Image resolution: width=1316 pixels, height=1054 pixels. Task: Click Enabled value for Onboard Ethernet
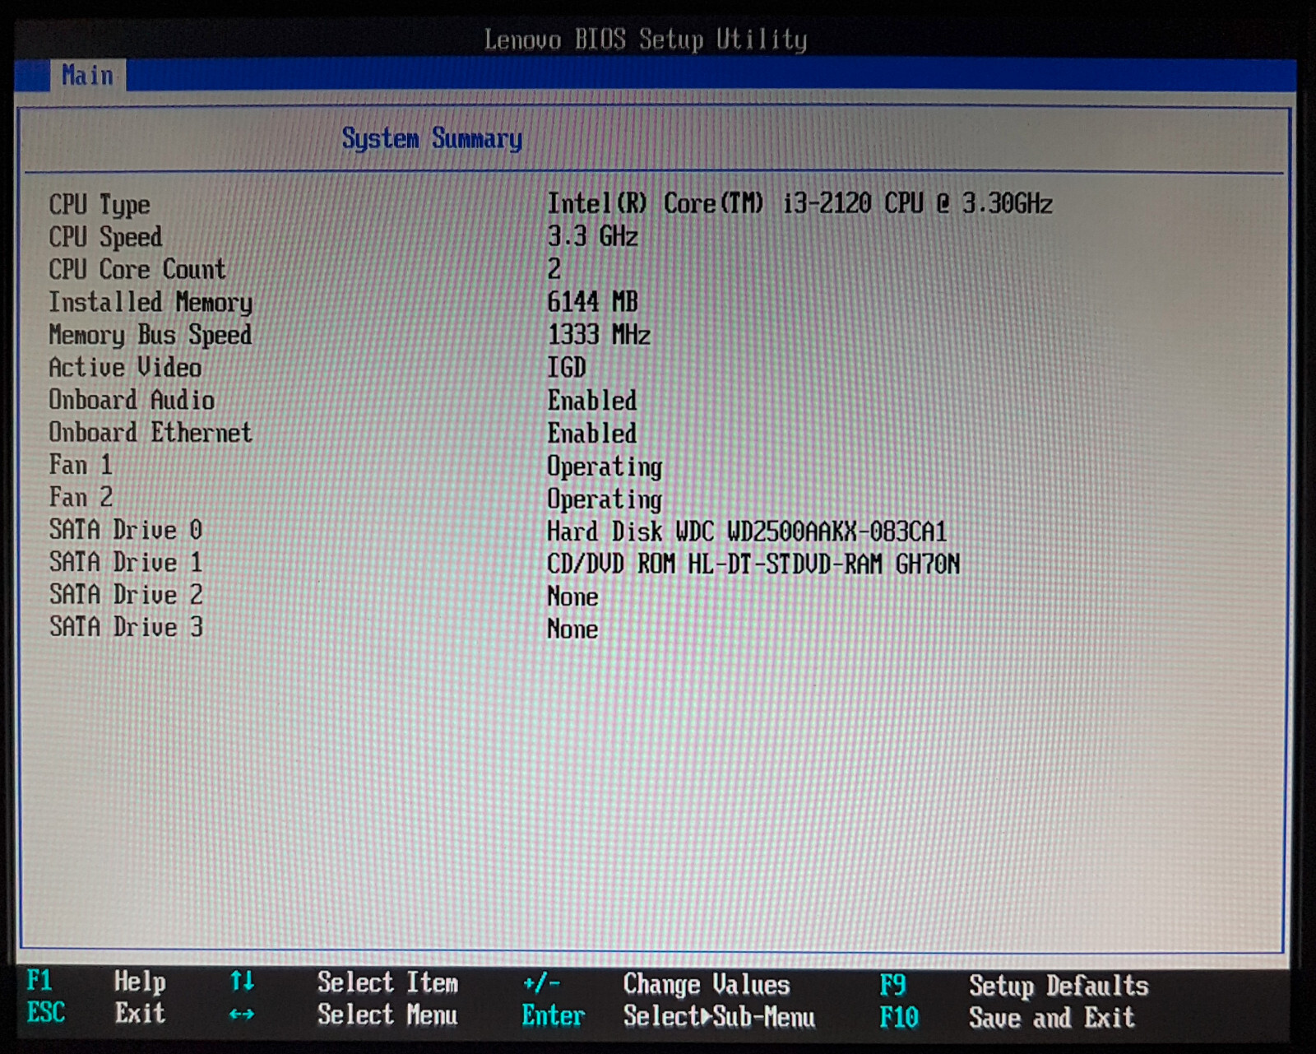point(592,433)
